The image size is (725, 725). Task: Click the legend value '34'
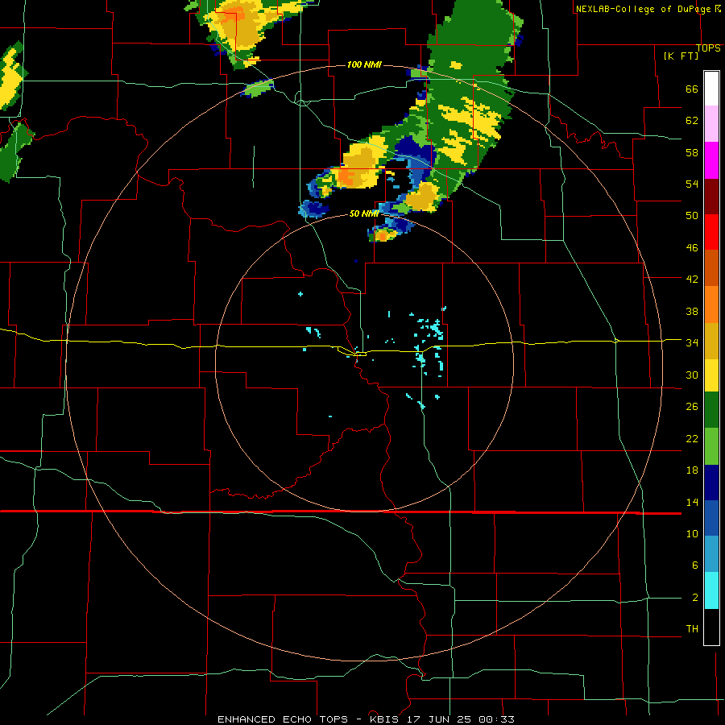pos(692,342)
